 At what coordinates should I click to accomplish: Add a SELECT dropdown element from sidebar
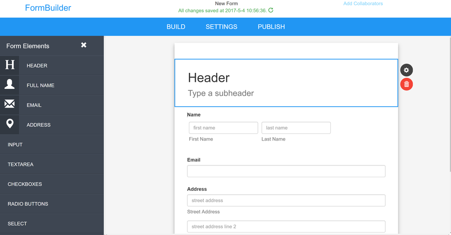[x=17, y=224]
